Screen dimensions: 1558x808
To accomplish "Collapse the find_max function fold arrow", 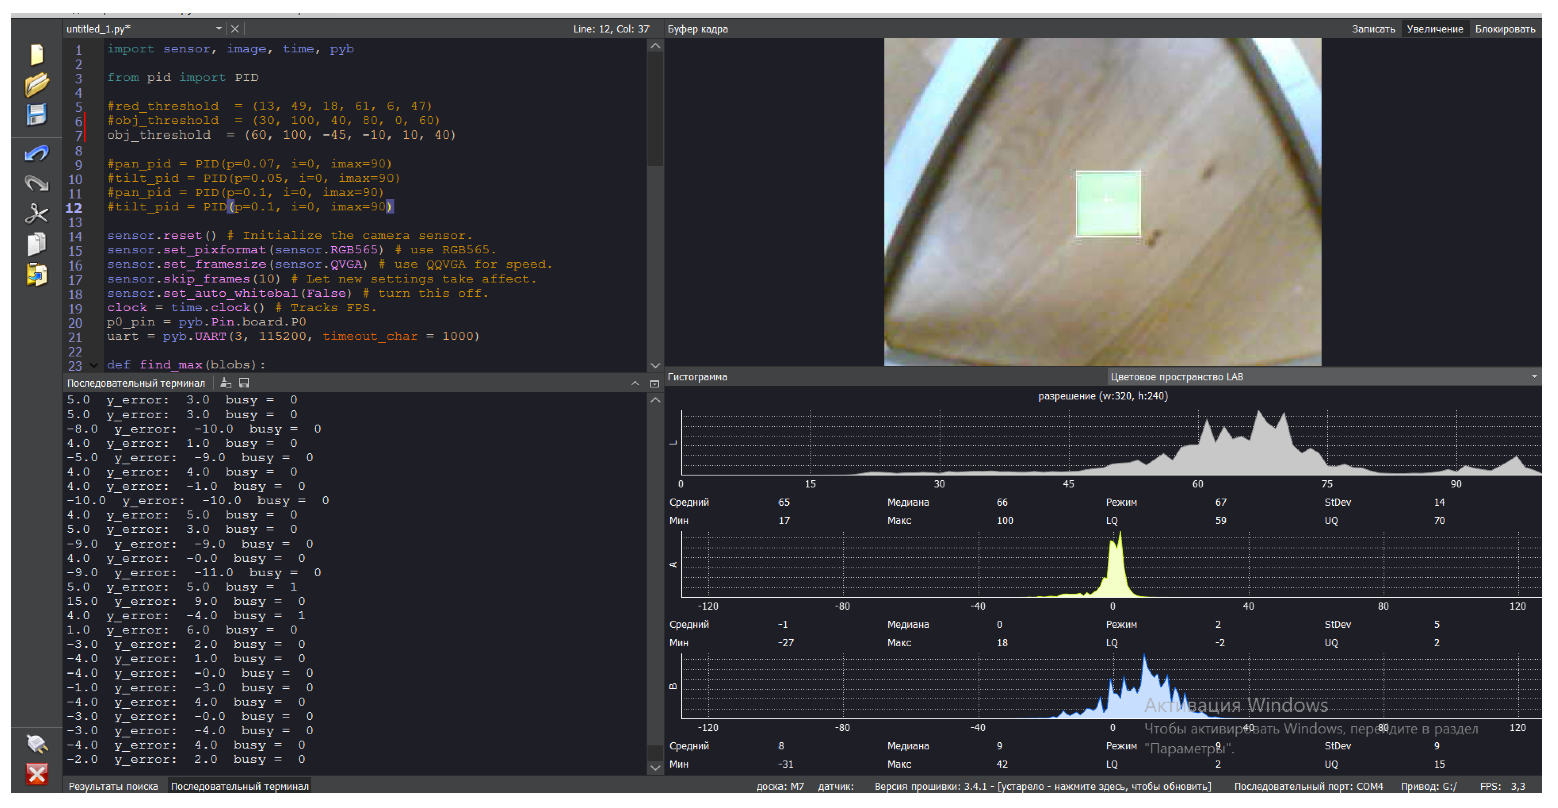I will pyautogui.click(x=93, y=365).
